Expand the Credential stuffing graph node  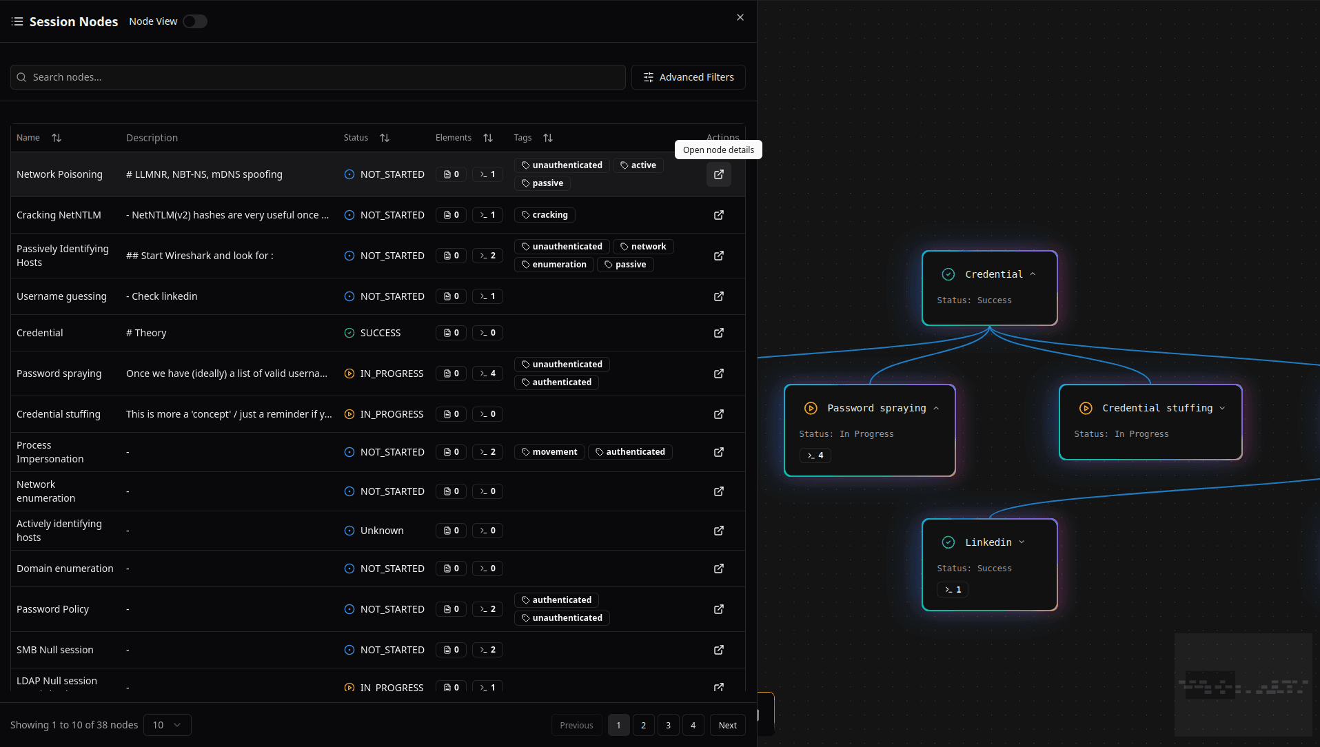(1222, 408)
